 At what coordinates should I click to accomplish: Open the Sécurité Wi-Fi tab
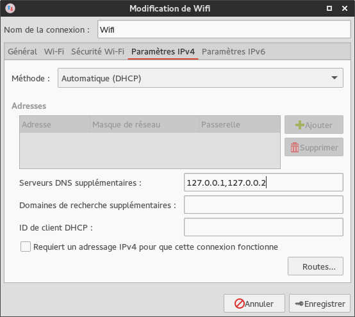97,52
